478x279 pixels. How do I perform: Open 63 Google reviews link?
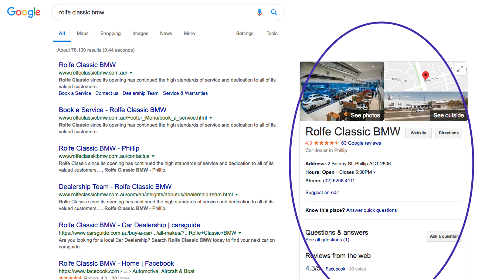click(x=361, y=143)
